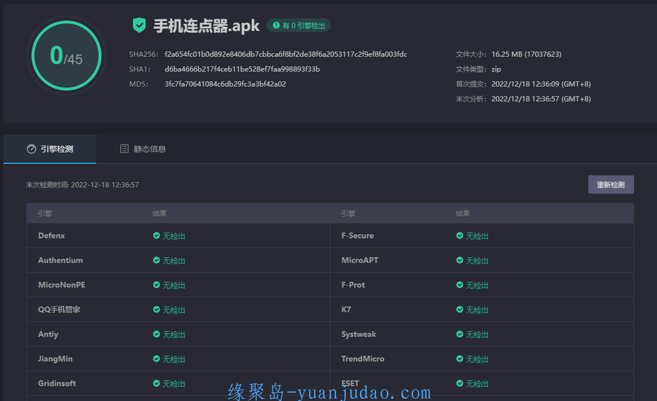This screenshot has width=657, height=401.
Task: Click the green shield icon beside the file name
Action: coord(139,25)
